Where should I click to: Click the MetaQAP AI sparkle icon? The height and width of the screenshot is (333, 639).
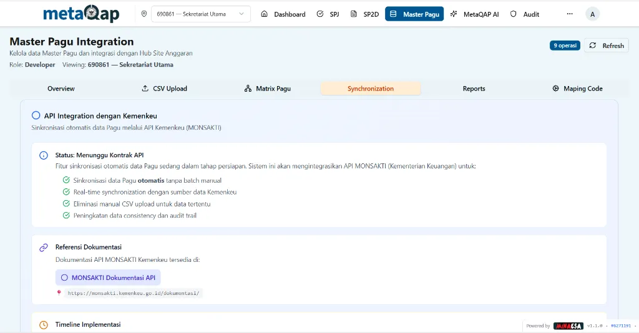[454, 14]
